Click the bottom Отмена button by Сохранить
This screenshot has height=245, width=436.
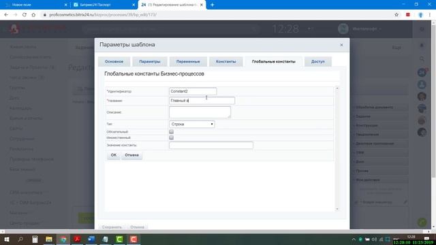coord(137,227)
